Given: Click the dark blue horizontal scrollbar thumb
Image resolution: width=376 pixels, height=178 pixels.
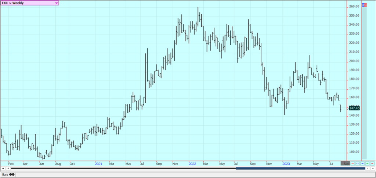Looking at the screenshot, I should (x=300, y=168).
